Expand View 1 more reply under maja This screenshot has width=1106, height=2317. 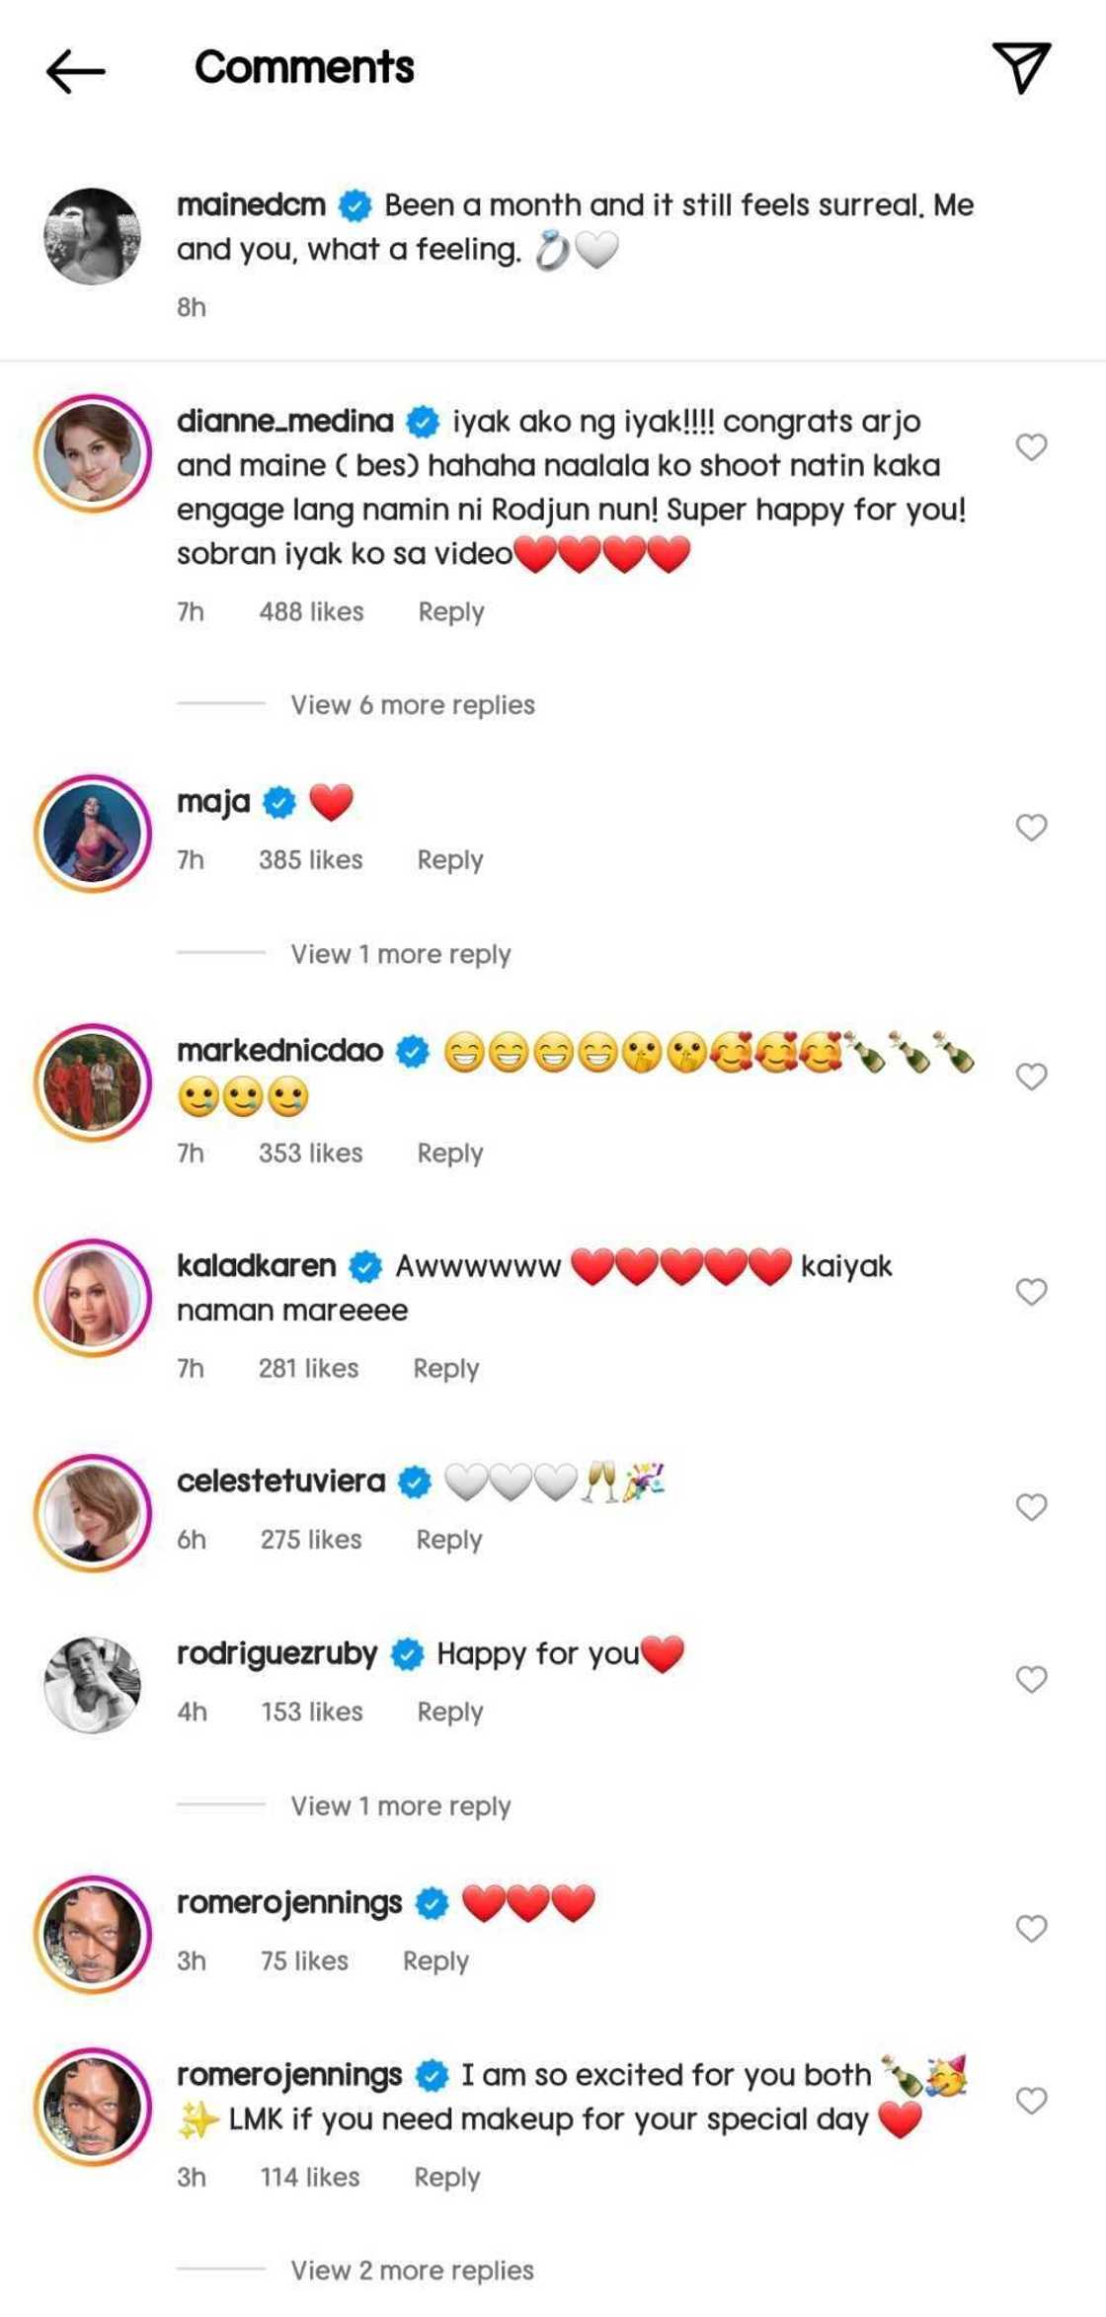pyautogui.click(x=400, y=954)
